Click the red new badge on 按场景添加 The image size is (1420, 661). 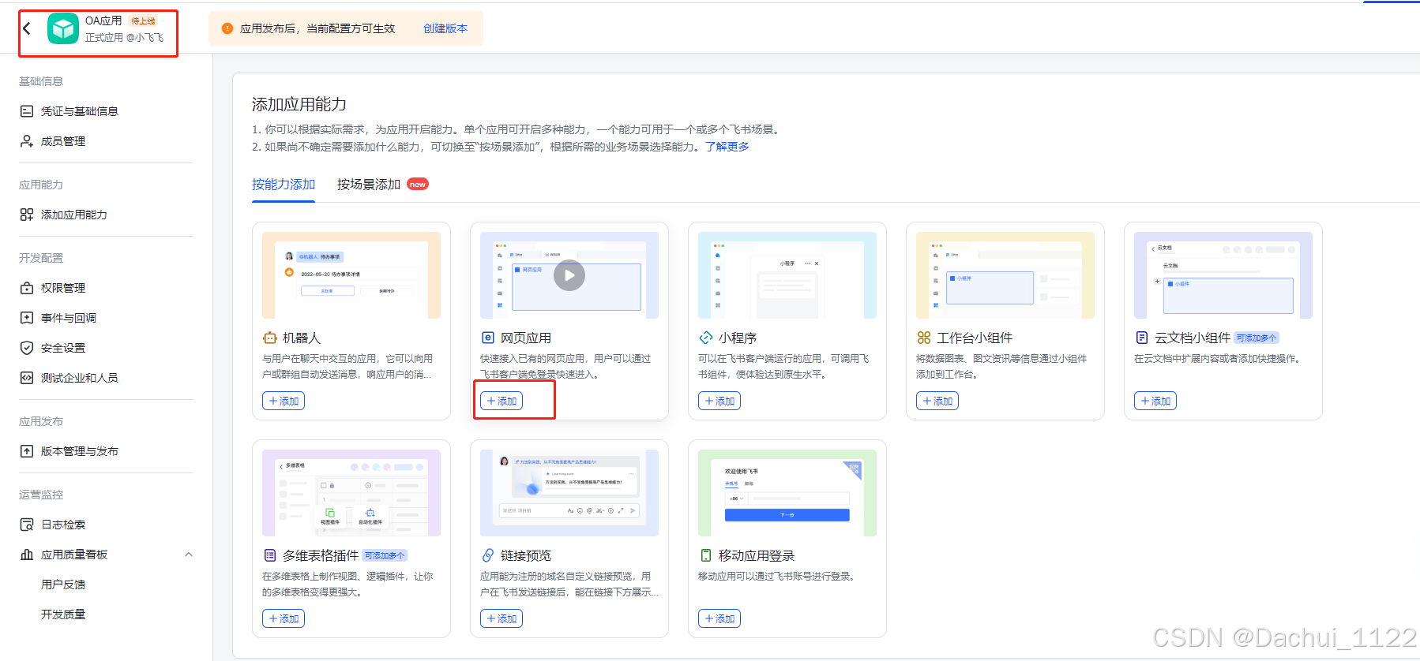tap(418, 185)
